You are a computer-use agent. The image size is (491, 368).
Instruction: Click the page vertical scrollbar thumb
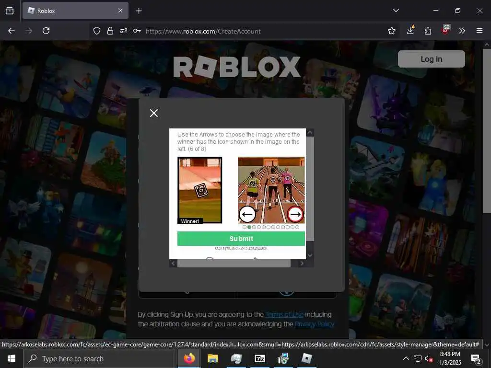point(486,131)
